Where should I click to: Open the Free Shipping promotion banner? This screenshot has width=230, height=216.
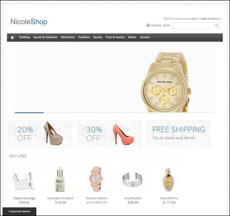(x=178, y=133)
